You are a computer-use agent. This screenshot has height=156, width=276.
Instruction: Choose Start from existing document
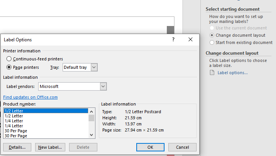(212, 42)
